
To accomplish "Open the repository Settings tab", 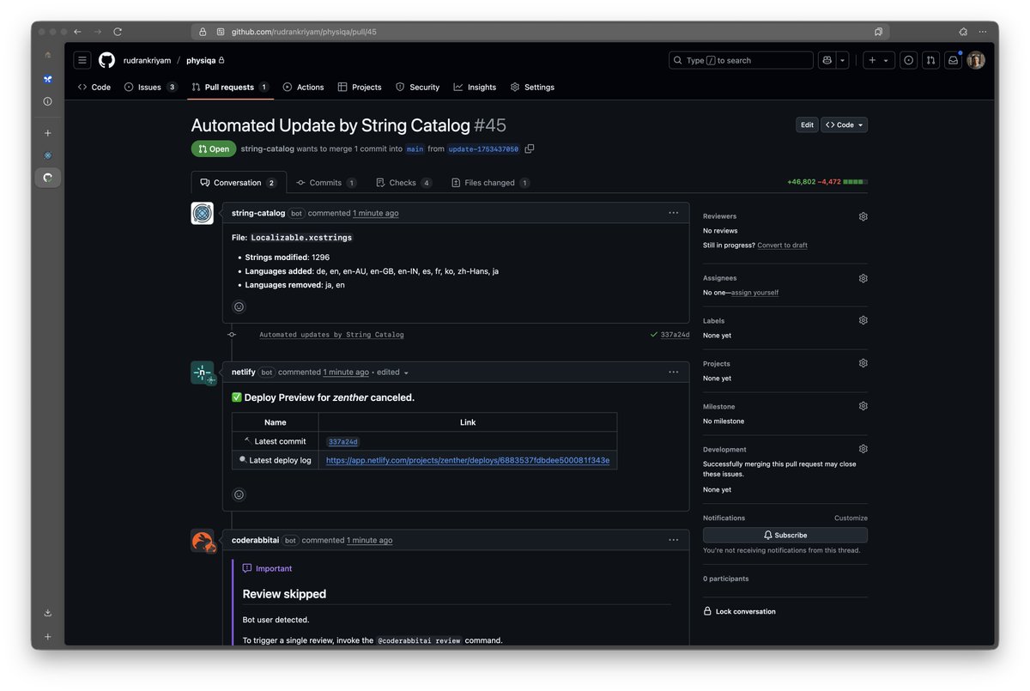I will point(532,87).
